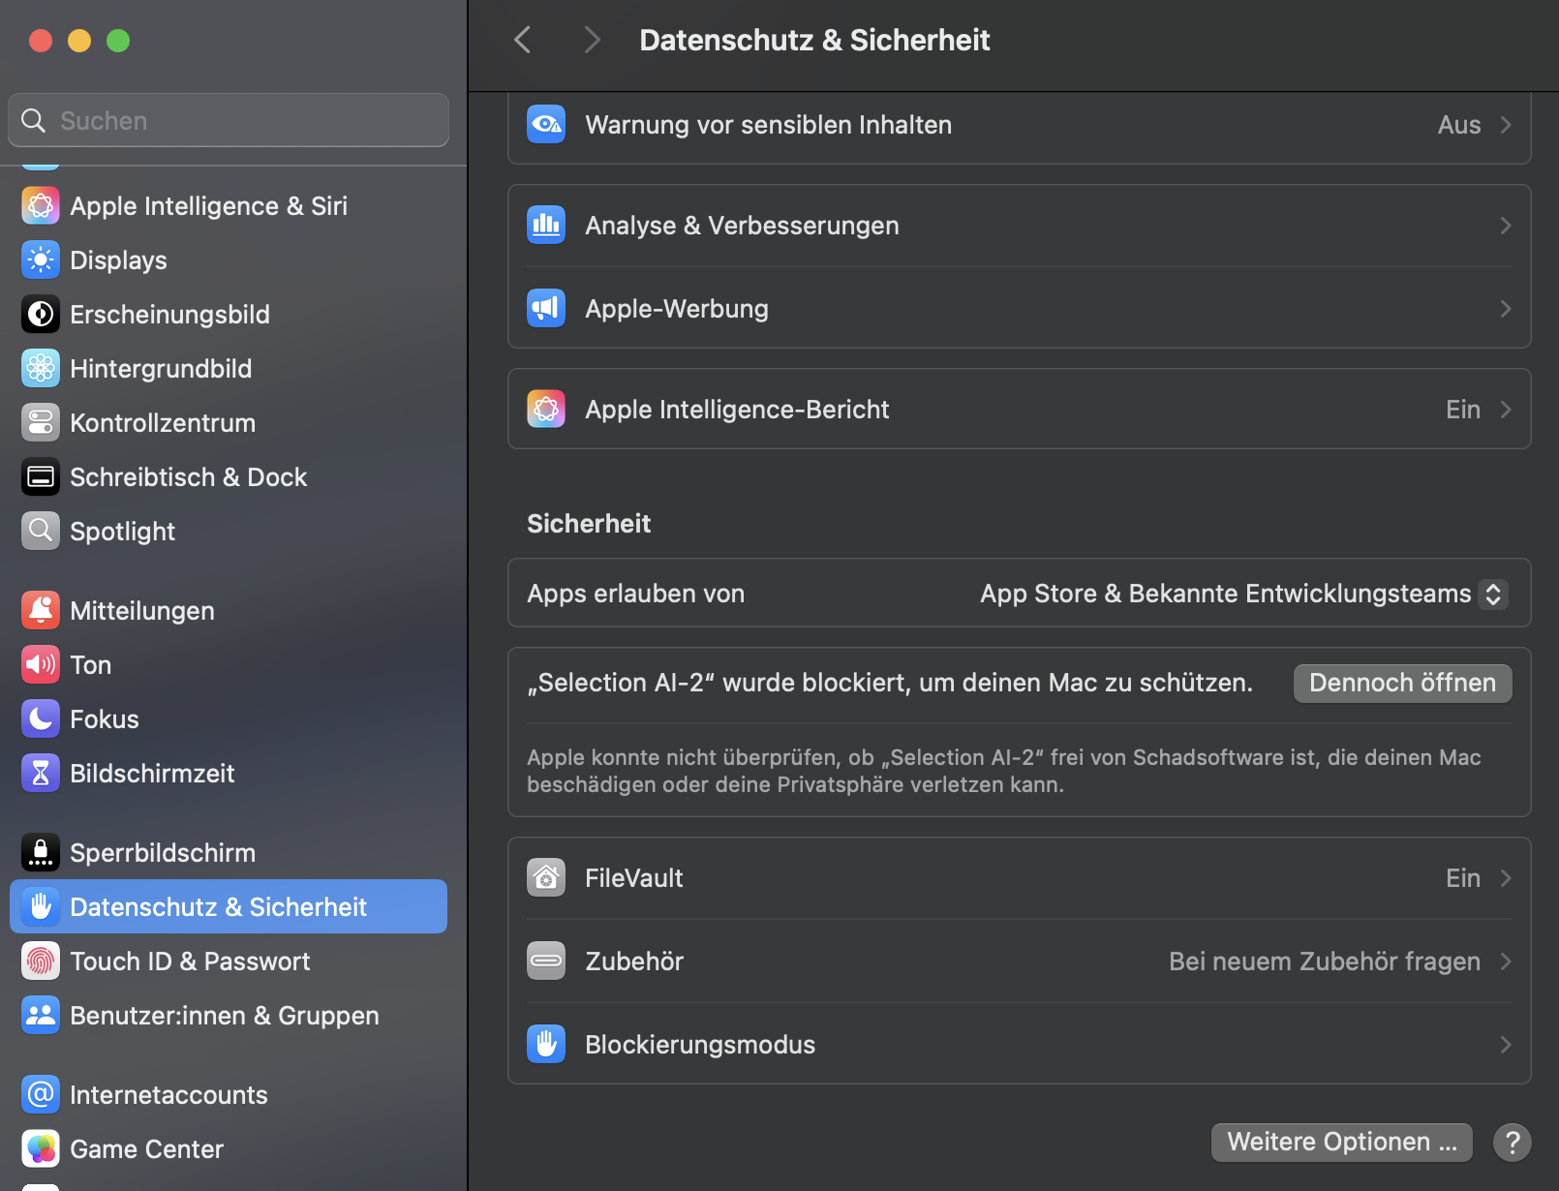Open the Spotlight magnifier icon in sidebar
Screen dimensions: 1559x1191
pos(41,532)
